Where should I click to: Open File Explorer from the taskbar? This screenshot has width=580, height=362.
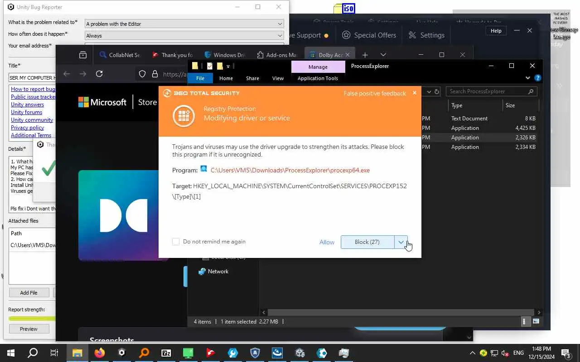pyautogui.click(x=77, y=353)
